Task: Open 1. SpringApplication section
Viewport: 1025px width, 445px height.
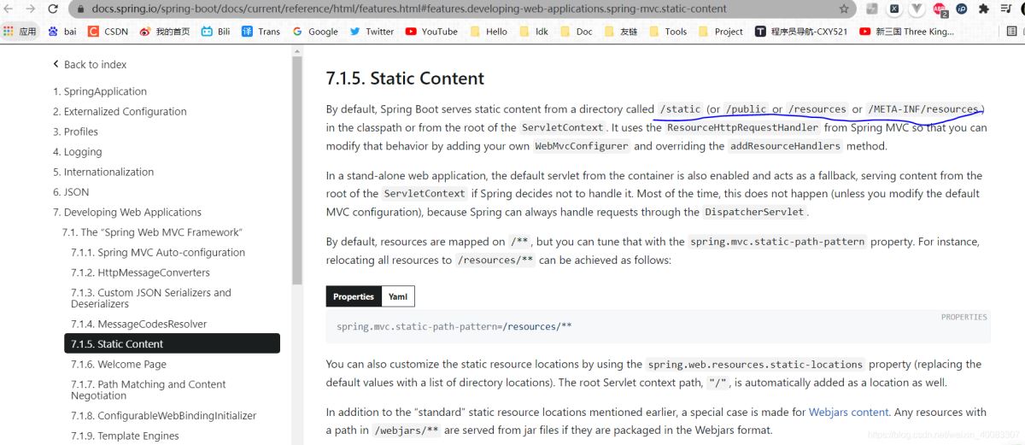Action: [100, 91]
